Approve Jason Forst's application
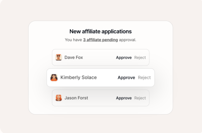This screenshot has height=133, width=202. pyautogui.click(x=124, y=98)
